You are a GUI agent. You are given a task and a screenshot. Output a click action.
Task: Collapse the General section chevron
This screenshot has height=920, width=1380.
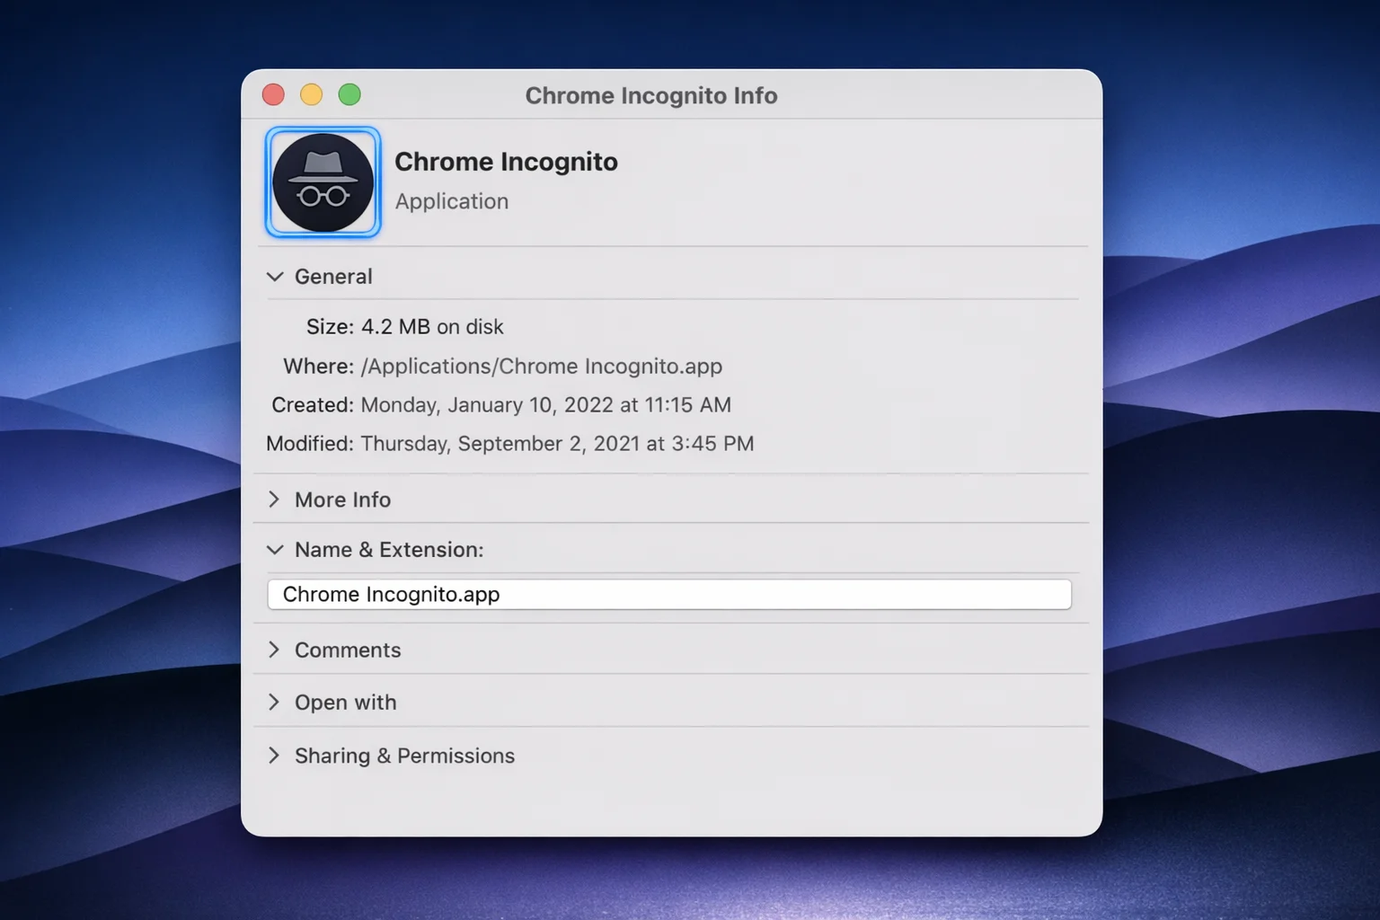(x=275, y=277)
